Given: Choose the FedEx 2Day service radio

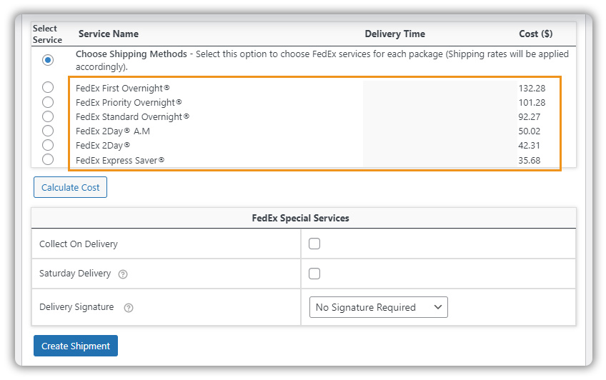Looking at the screenshot, I should click(48, 145).
